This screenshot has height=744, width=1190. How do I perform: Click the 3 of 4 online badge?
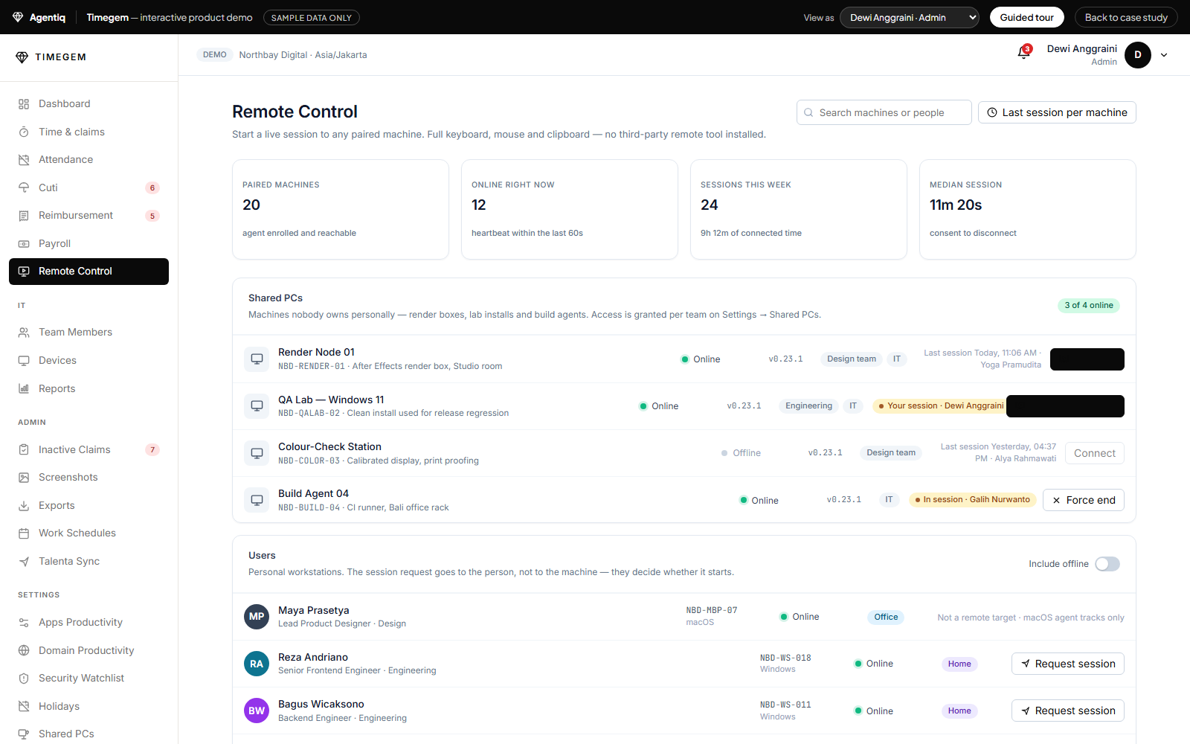point(1088,305)
